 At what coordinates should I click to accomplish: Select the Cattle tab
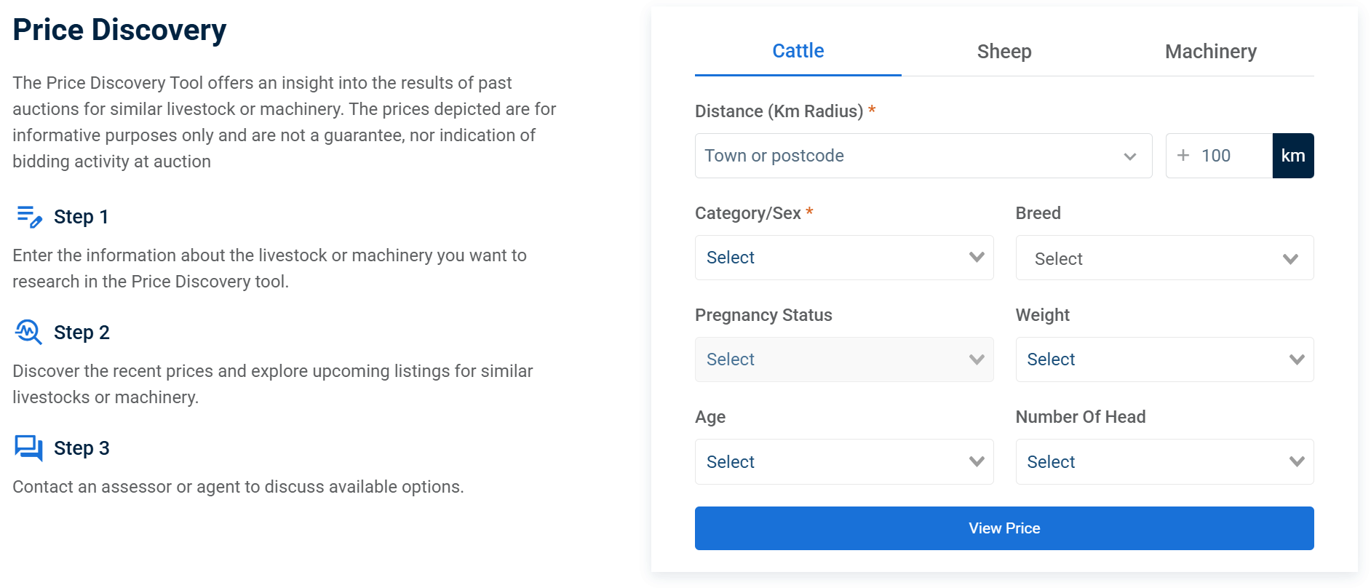(x=798, y=51)
